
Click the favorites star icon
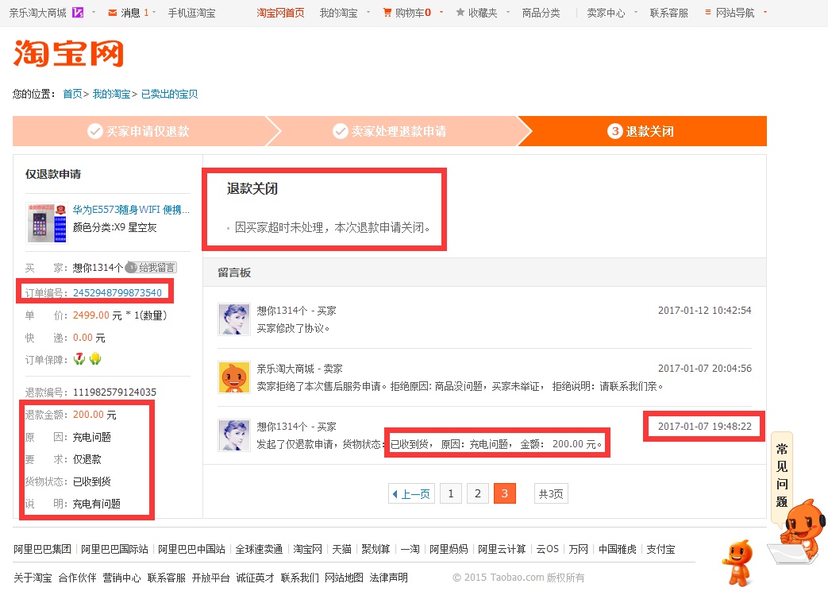click(460, 12)
